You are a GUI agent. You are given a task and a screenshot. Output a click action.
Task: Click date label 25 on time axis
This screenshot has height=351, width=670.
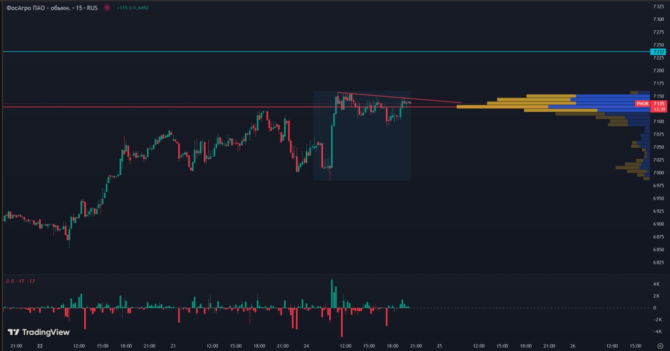point(440,346)
